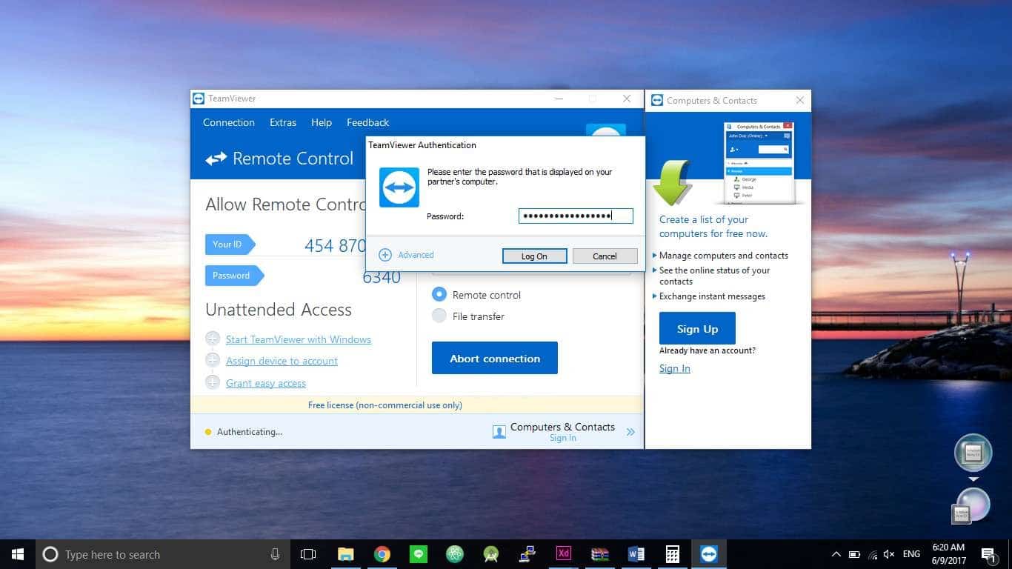Click plus icon beside Grant easy access
This screenshot has height=569, width=1012.
pyautogui.click(x=213, y=382)
